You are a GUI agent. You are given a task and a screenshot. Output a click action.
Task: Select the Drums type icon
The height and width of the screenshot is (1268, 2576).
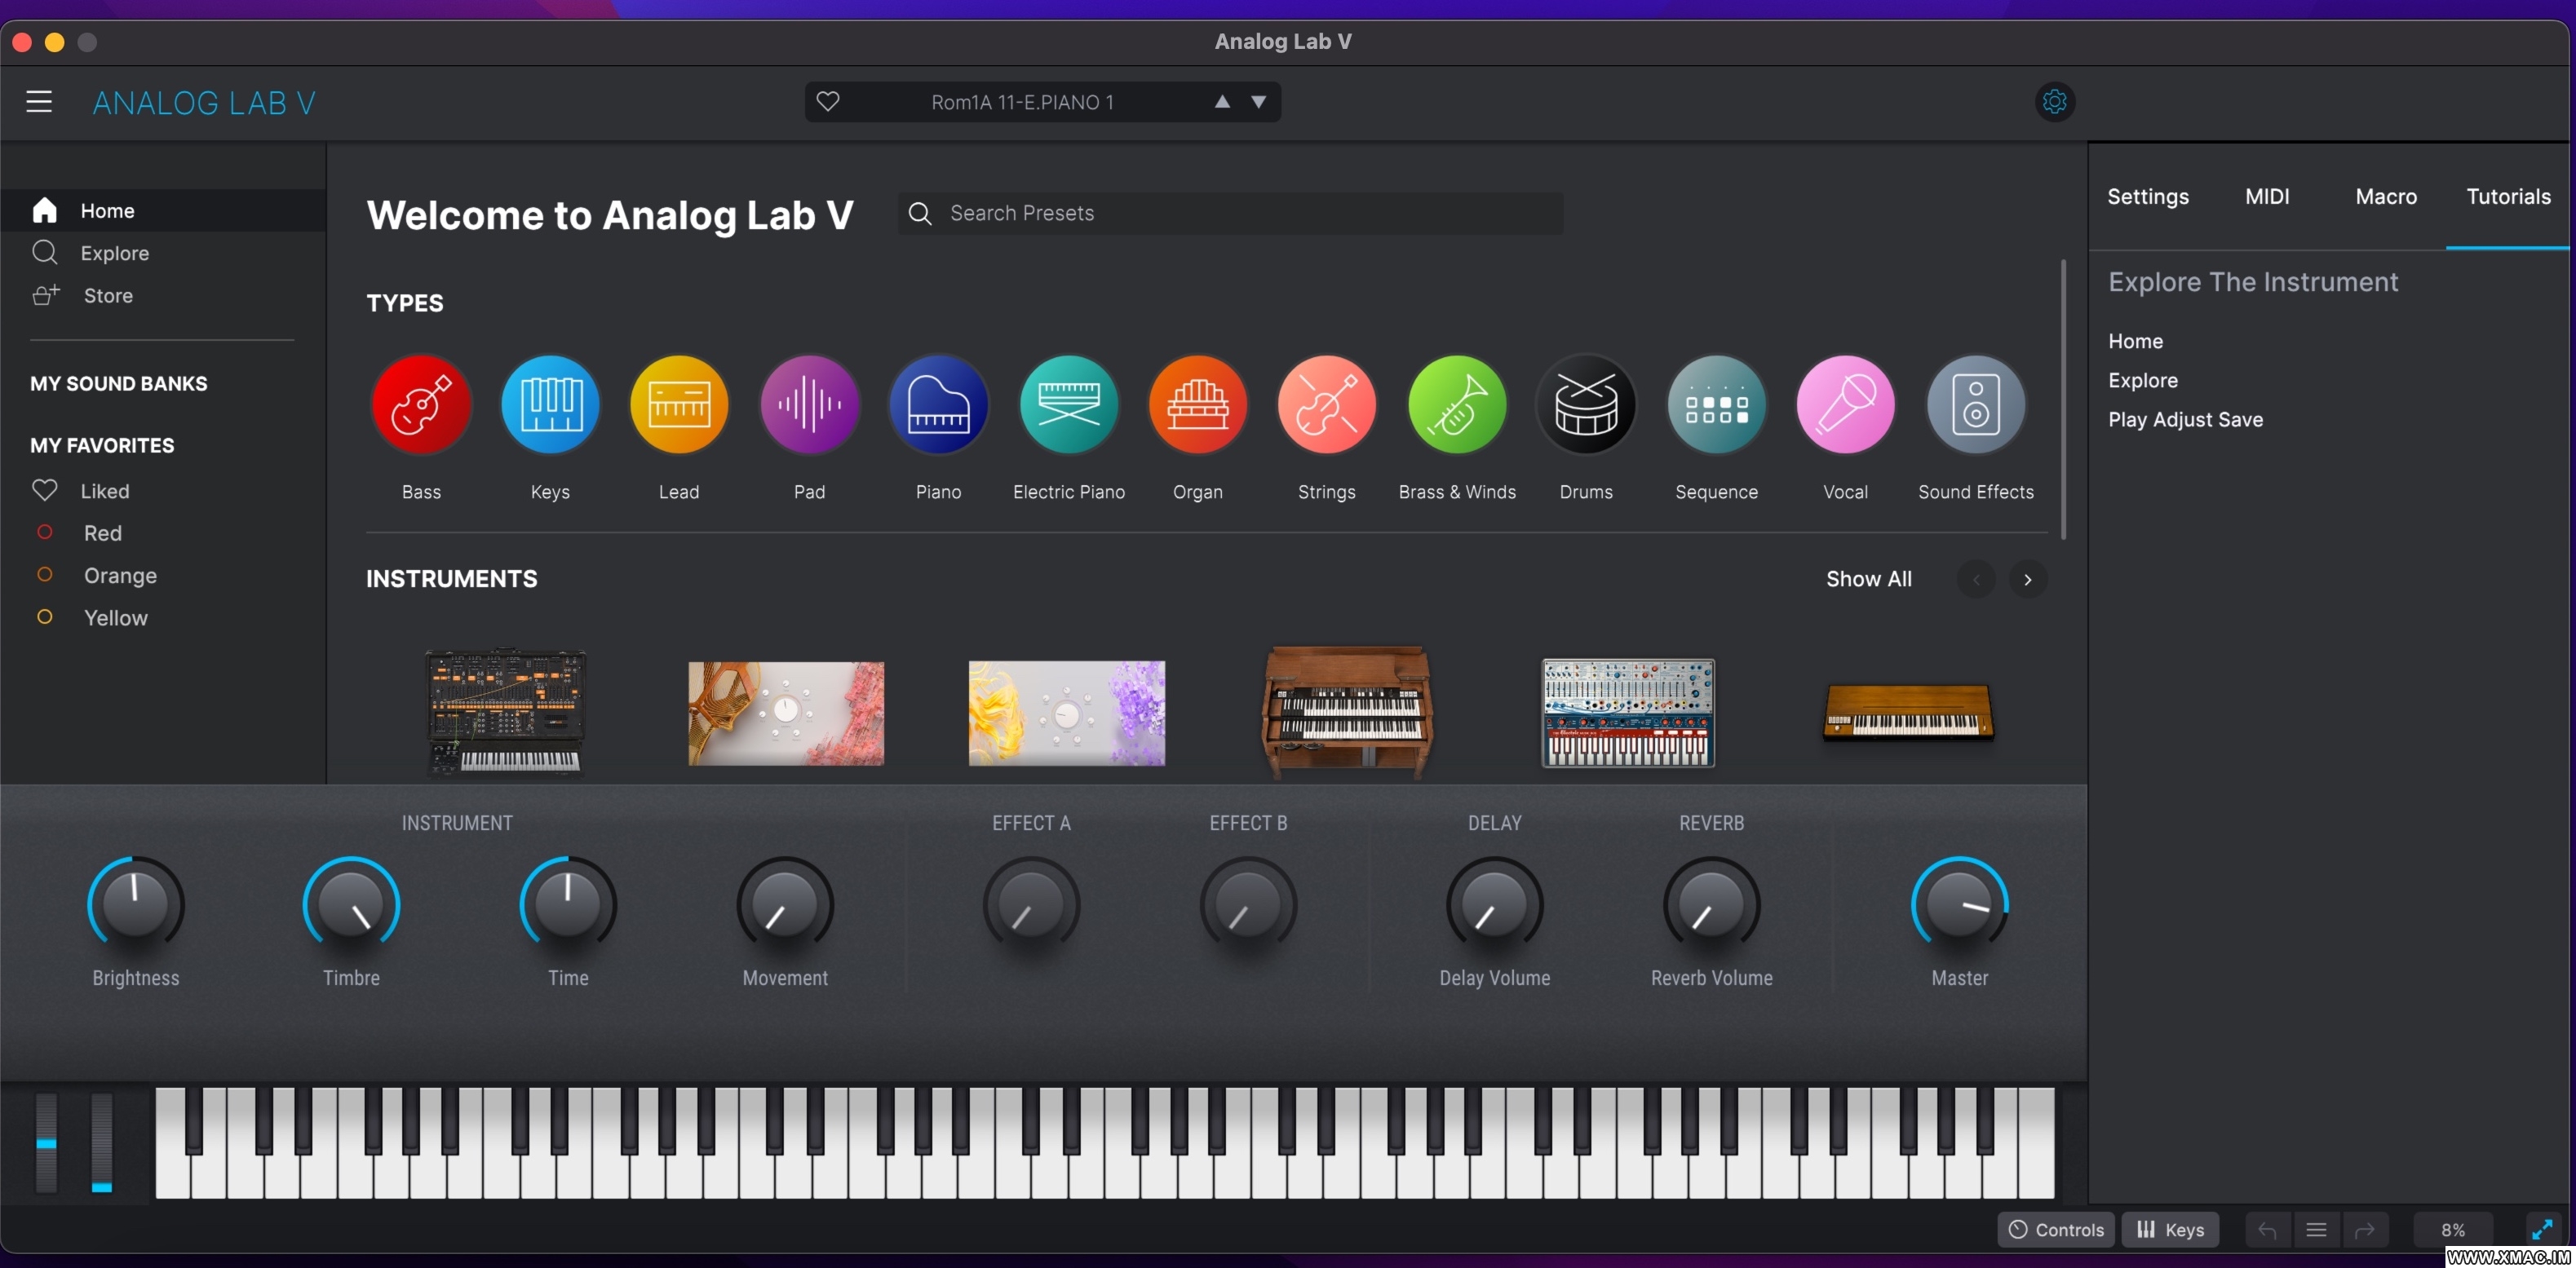click(1586, 404)
